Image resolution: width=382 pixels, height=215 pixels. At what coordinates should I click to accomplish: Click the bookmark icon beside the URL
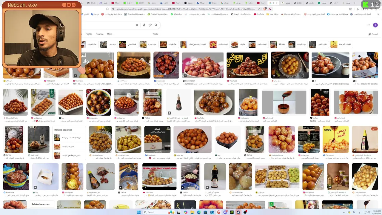tap(107, 9)
